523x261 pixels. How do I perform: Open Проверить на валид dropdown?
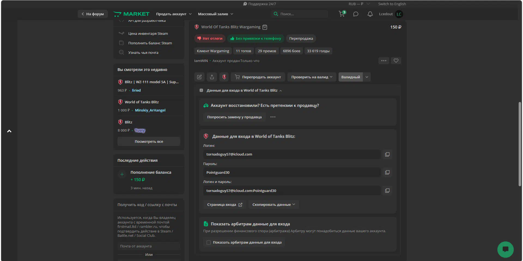click(312, 77)
